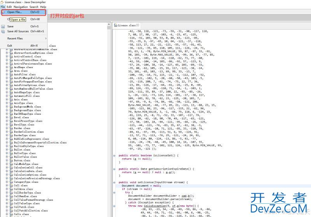Click the class icon of BubbleSizeRepresents.class
This screenshot has width=311, height=217.
tap(11, 139)
